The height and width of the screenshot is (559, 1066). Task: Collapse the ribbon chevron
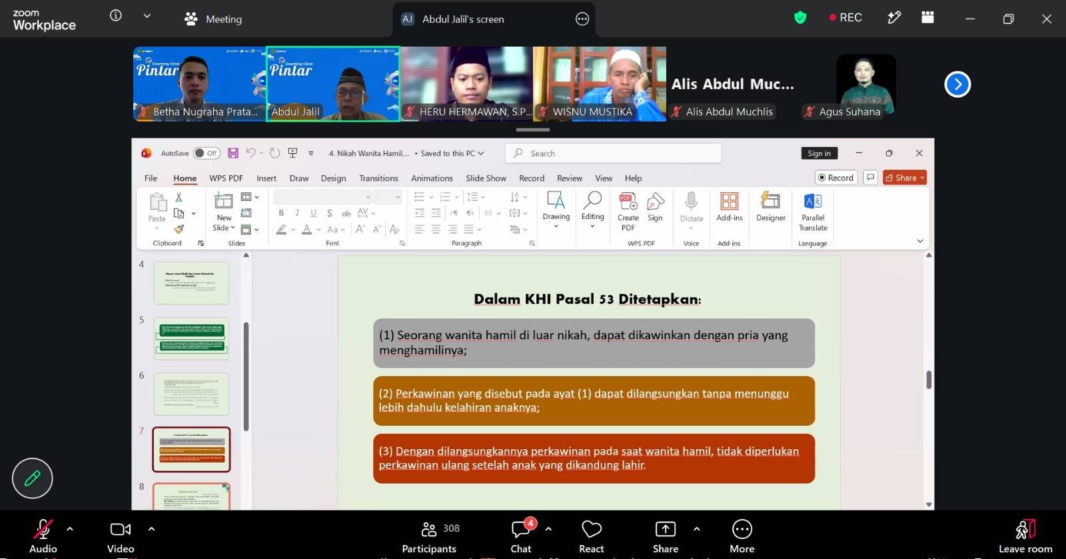920,241
